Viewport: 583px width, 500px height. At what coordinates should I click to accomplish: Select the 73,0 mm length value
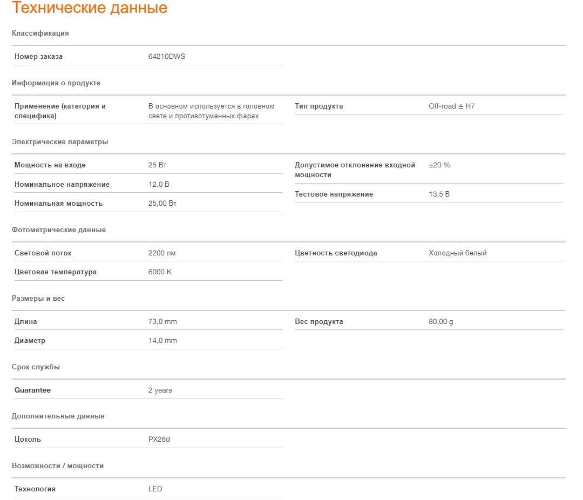click(x=162, y=321)
